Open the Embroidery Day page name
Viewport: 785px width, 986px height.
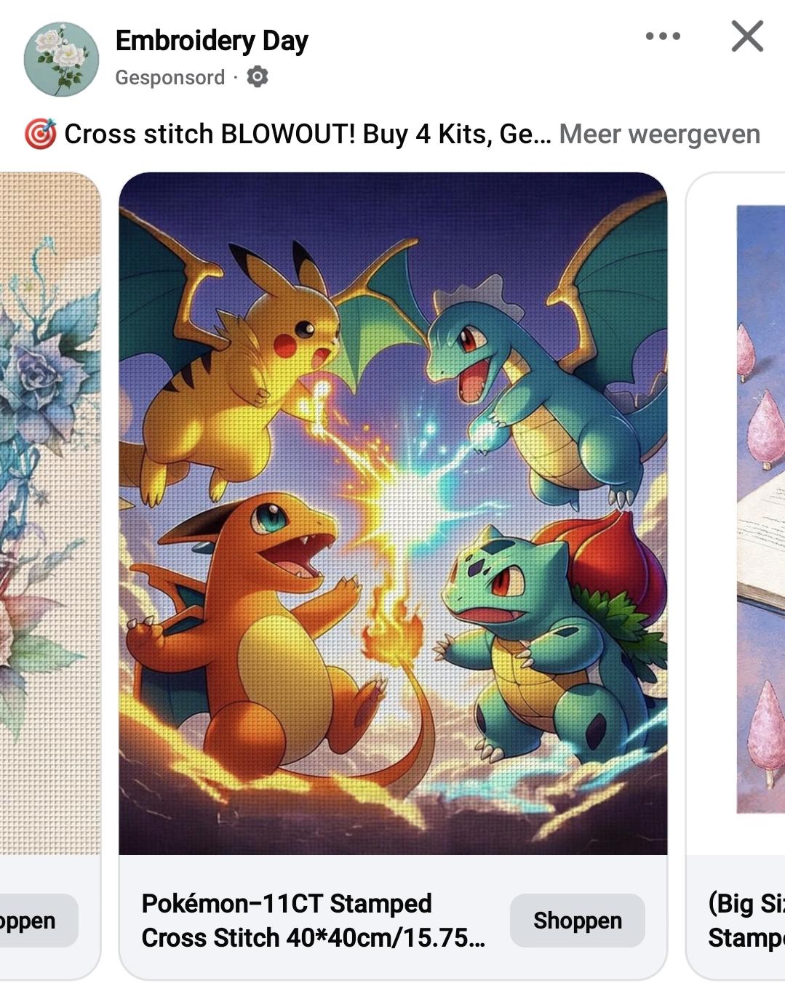tap(212, 41)
